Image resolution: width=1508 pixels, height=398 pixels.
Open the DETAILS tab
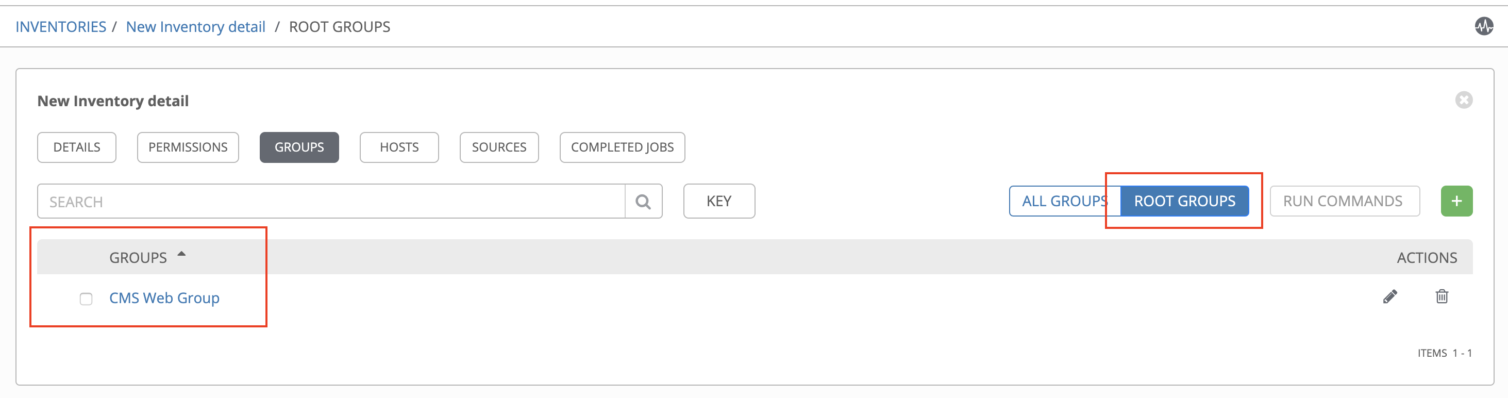click(77, 147)
